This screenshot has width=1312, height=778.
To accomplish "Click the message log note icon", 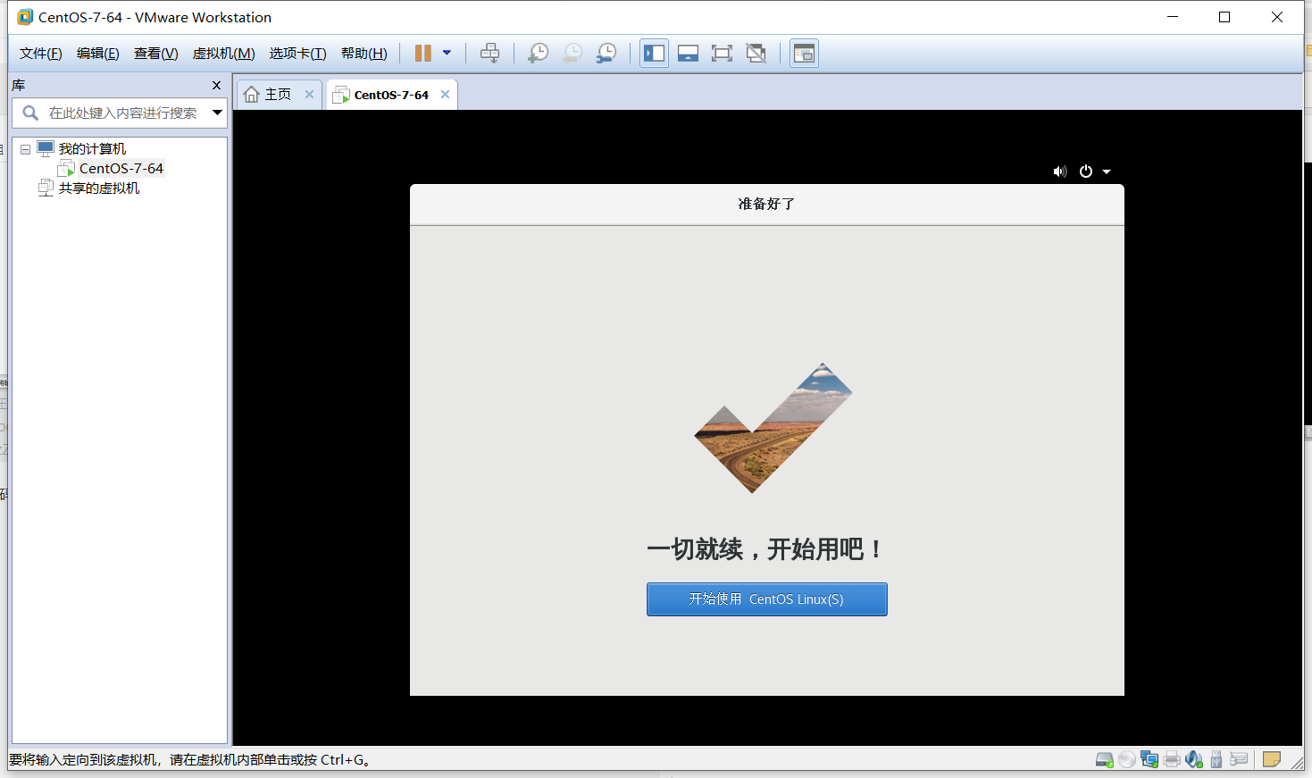I will 1272,760.
